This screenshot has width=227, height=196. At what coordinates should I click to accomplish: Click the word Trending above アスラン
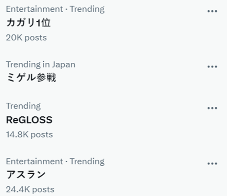click(87, 161)
